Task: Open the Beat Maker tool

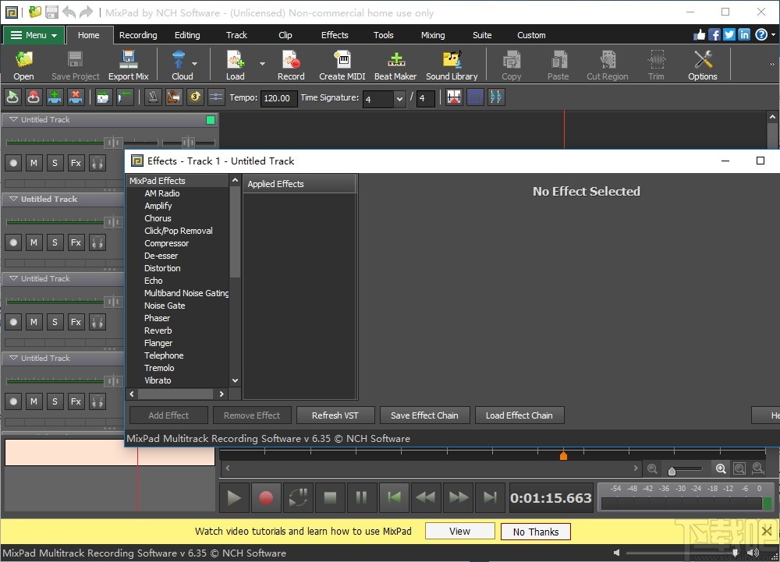Action: [x=395, y=65]
